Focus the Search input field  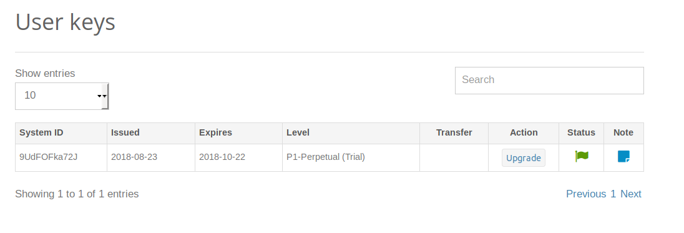click(x=549, y=81)
